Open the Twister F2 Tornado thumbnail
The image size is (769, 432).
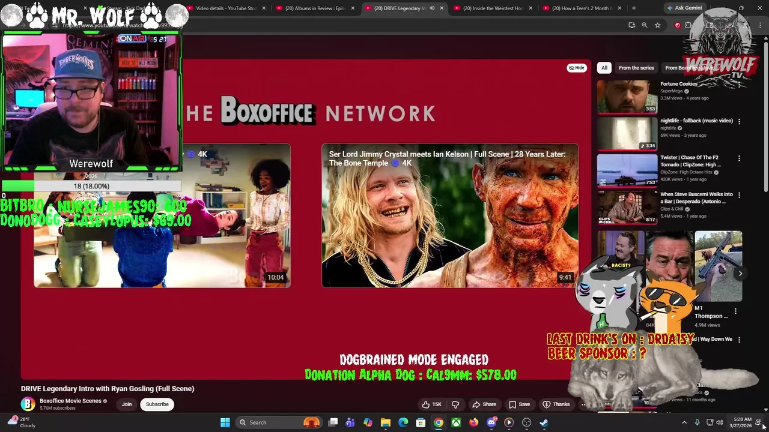(627, 170)
